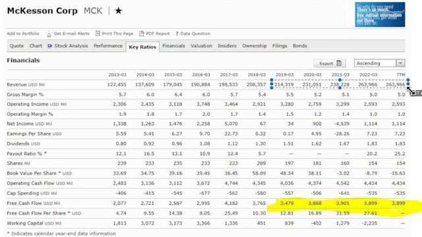Screen dimensions: 422x237
Task: Click the bell icon for E-mail Alerts
Action: (49, 34)
